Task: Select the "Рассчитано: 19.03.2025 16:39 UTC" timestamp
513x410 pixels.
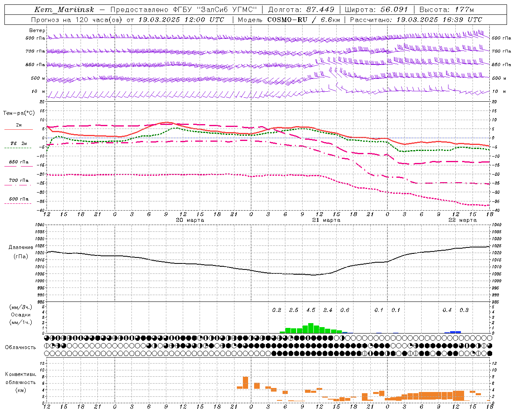Action: click(x=416, y=20)
